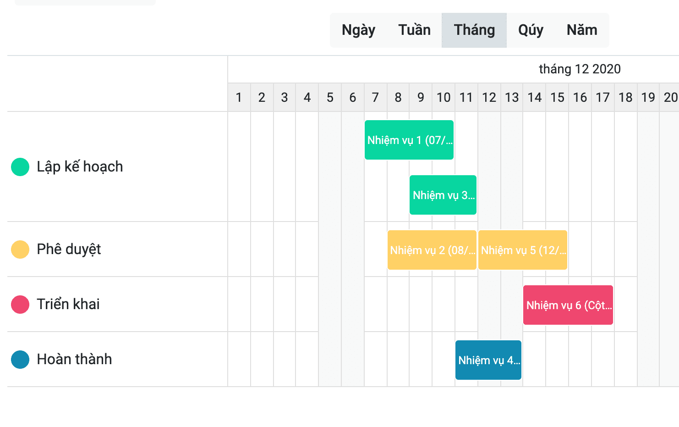
Task: Click the yellow Phê duyệt circle
Action: click(x=20, y=250)
